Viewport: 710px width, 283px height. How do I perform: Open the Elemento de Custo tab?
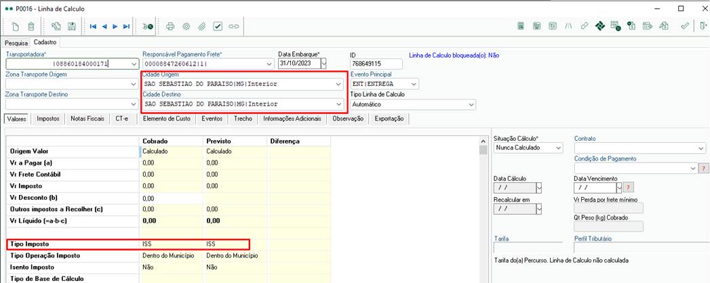point(166,118)
